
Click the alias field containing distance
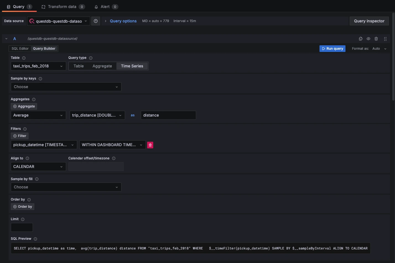pyautogui.click(x=168, y=115)
